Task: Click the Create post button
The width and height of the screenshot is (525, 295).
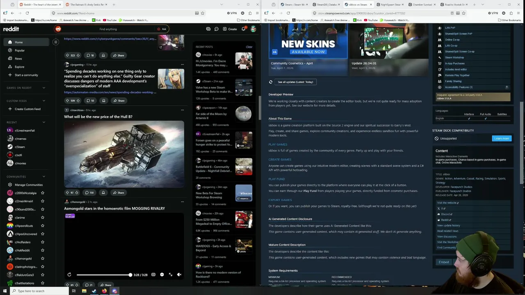Action: [x=230, y=29]
